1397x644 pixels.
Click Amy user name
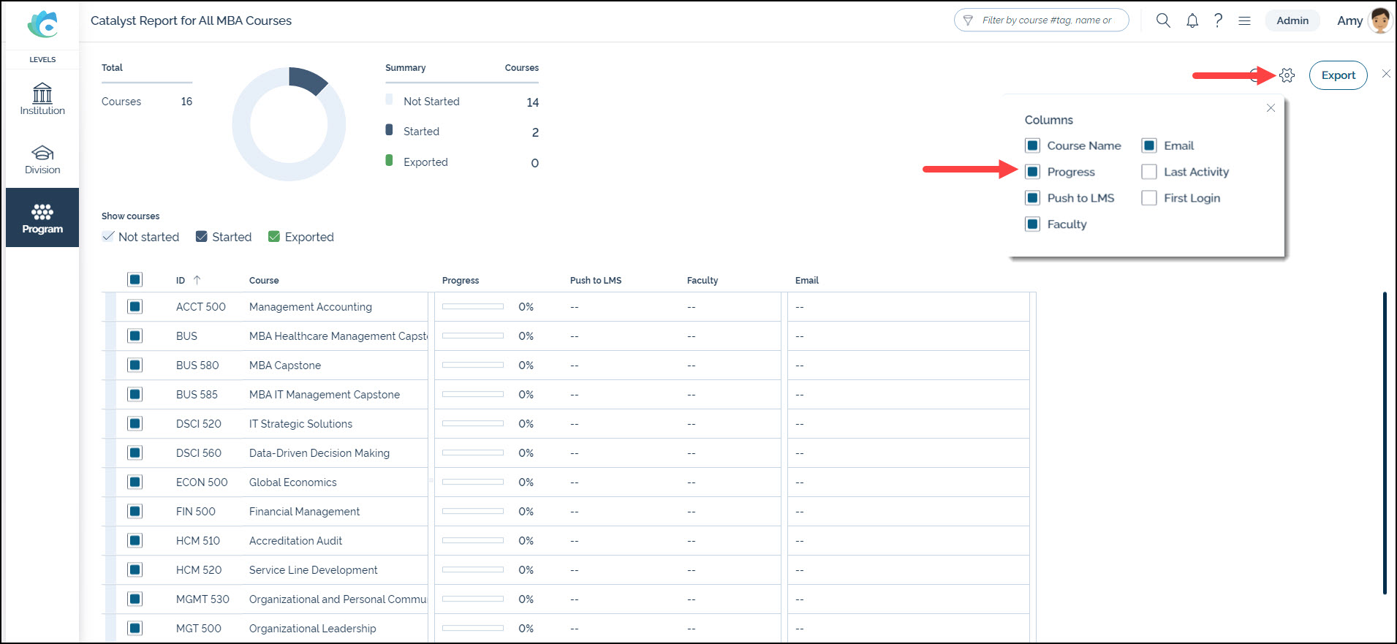(x=1349, y=20)
